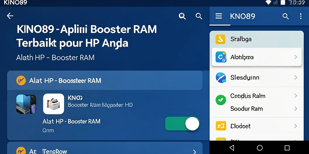
Task: Tap the Android recent apps square button
Action: tap(287, 148)
